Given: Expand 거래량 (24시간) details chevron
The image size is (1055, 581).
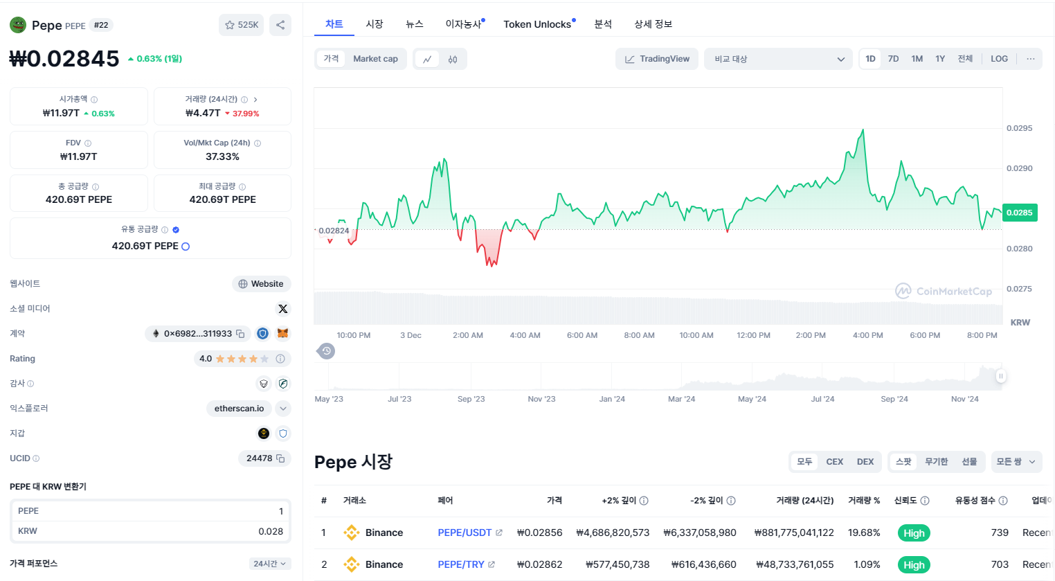Looking at the screenshot, I should [255, 100].
